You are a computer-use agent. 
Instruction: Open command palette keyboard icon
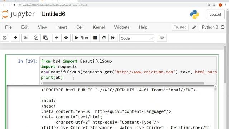(162, 38)
